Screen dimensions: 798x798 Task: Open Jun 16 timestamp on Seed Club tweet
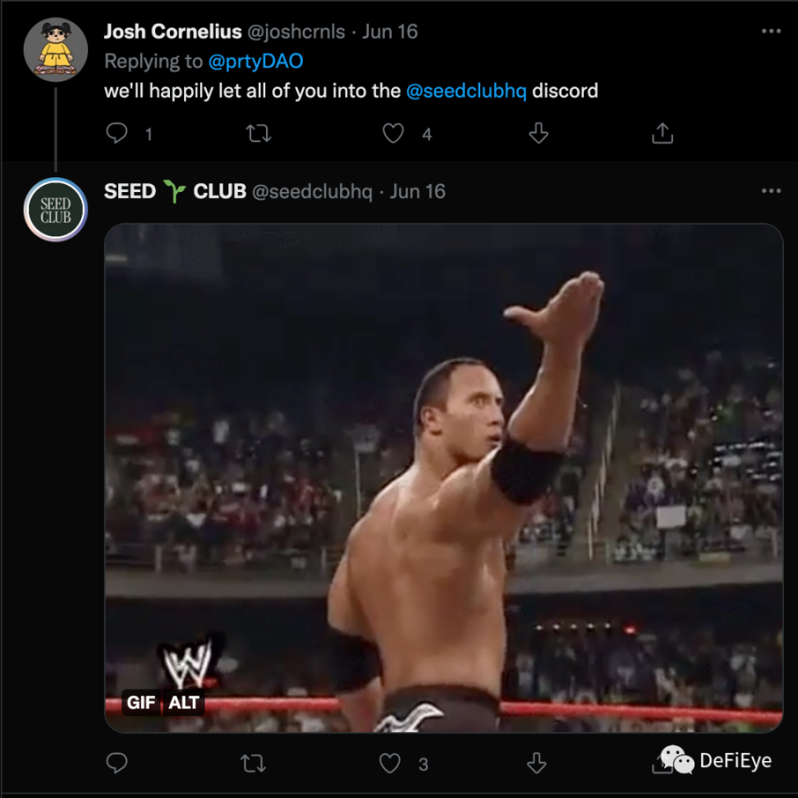click(418, 191)
